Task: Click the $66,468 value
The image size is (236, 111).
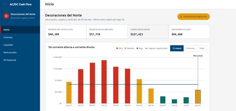Action: [177, 34]
